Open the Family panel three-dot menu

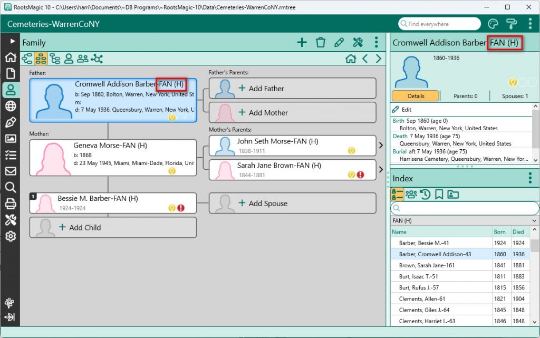(377, 42)
